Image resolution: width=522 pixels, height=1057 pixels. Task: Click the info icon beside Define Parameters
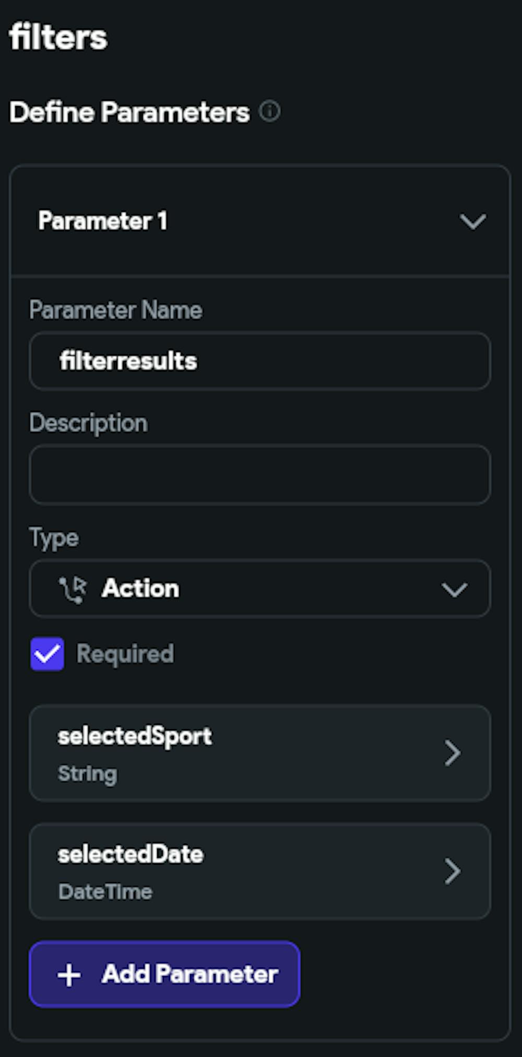270,111
